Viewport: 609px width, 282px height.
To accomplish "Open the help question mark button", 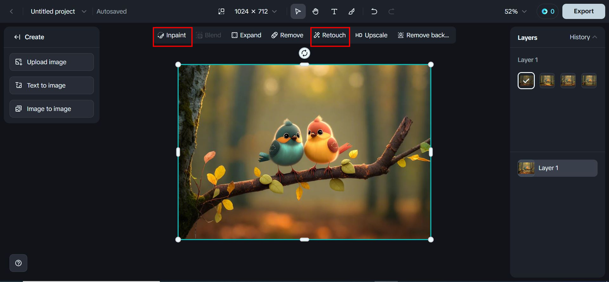I will click(19, 263).
